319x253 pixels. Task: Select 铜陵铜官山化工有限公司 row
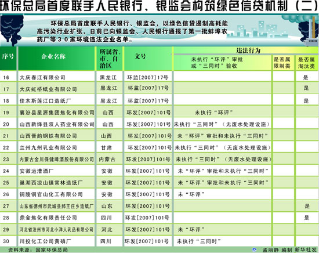[x=159, y=194]
